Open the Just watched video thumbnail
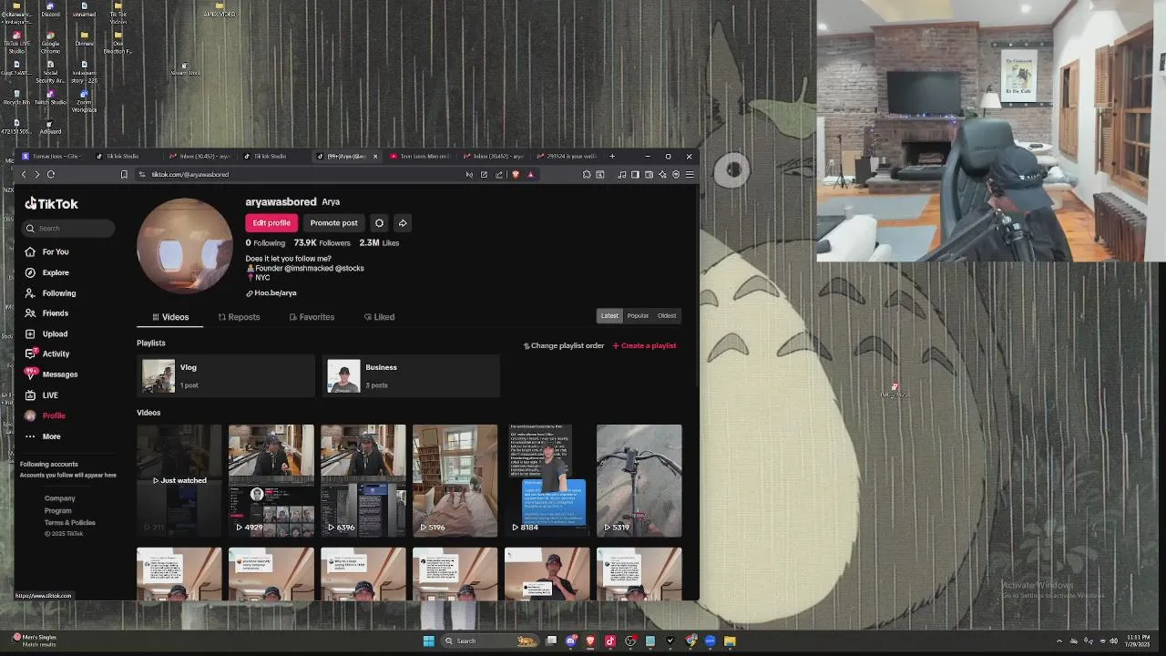1166x656 pixels. (x=179, y=480)
